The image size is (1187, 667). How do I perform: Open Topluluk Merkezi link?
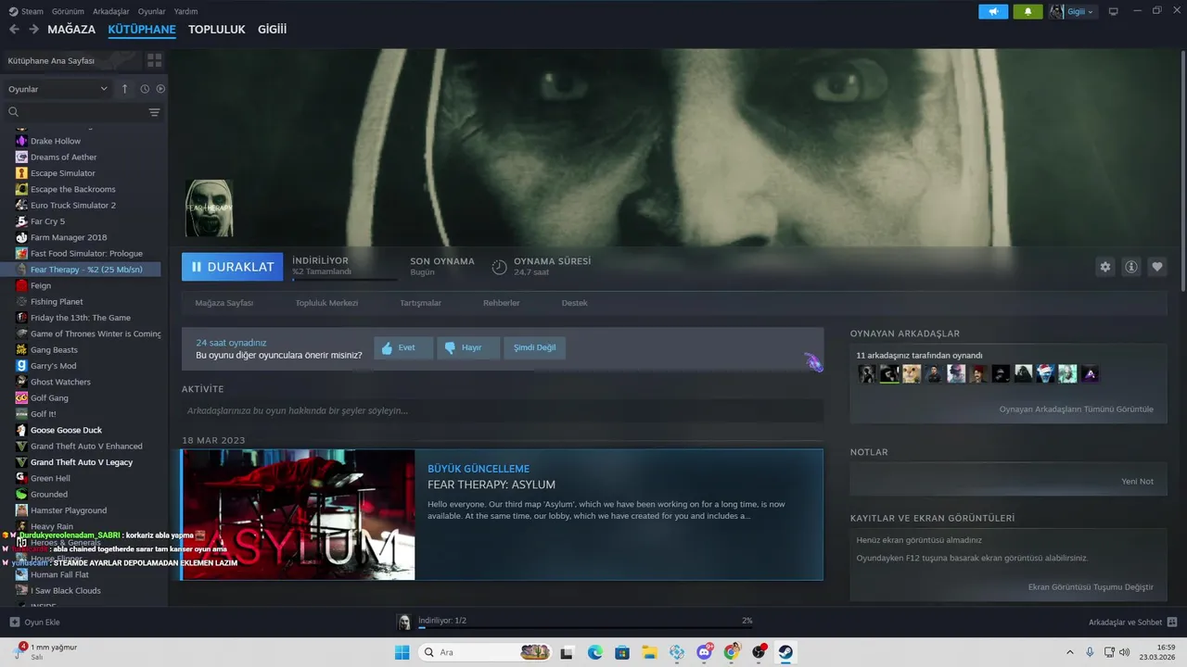click(x=326, y=303)
